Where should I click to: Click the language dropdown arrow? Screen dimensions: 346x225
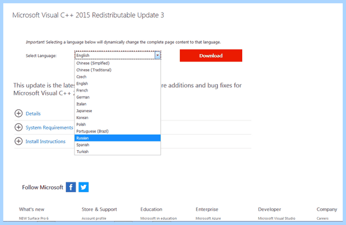[x=157, y=55]
